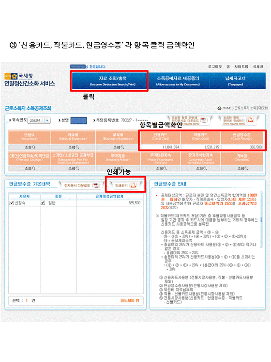Click the credit card amount 11,041,374

[x=171, y=147]
